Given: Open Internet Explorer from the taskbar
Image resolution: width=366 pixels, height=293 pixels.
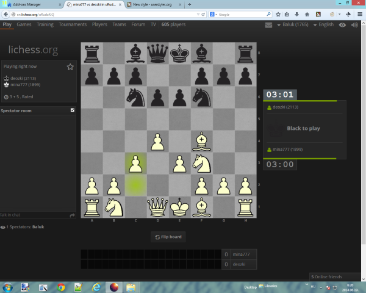Looking at the screenshot, I should pyautogui.click(x=96, y=287).
